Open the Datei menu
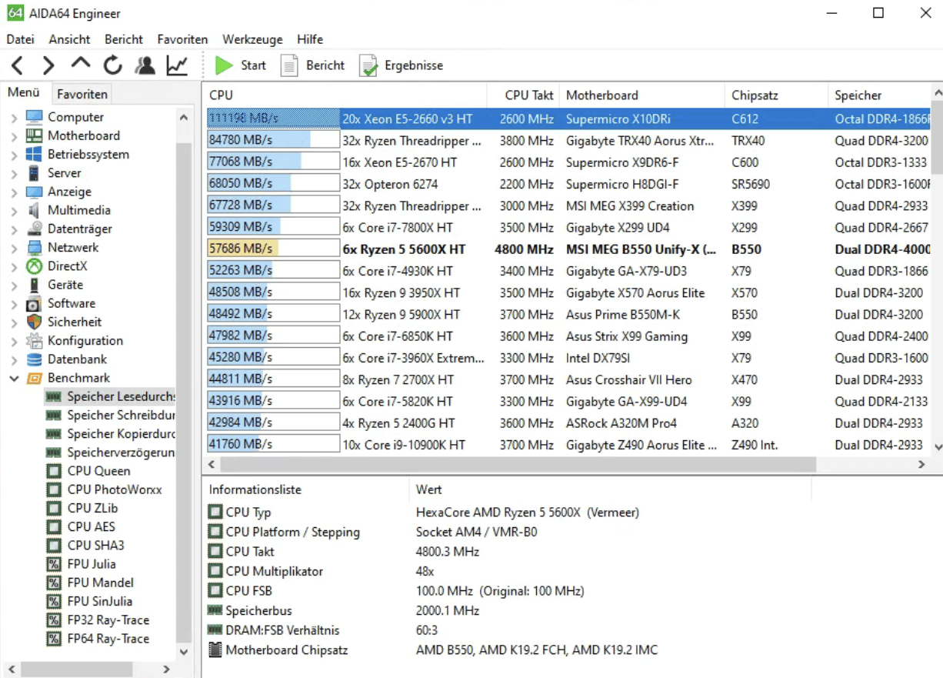 (21, 39)
